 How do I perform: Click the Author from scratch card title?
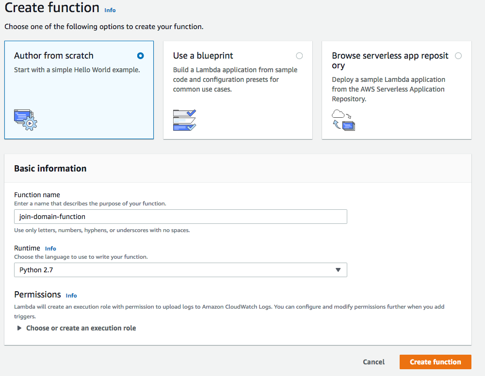(x=54, y=56)
